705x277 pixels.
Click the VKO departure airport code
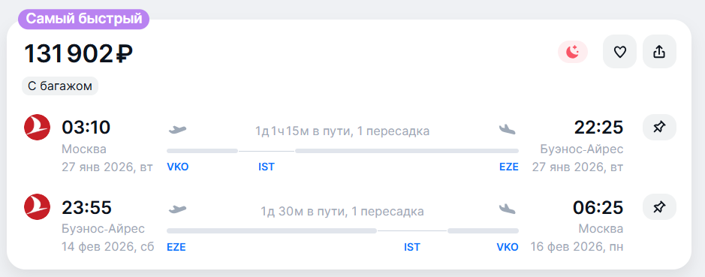pos(178,167)
